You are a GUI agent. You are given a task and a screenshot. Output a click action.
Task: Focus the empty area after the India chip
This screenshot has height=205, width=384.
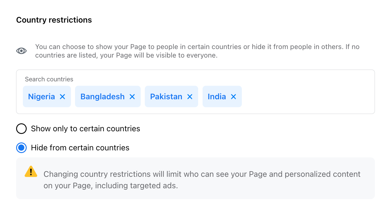pyautogui.click(x=305, y=97)
